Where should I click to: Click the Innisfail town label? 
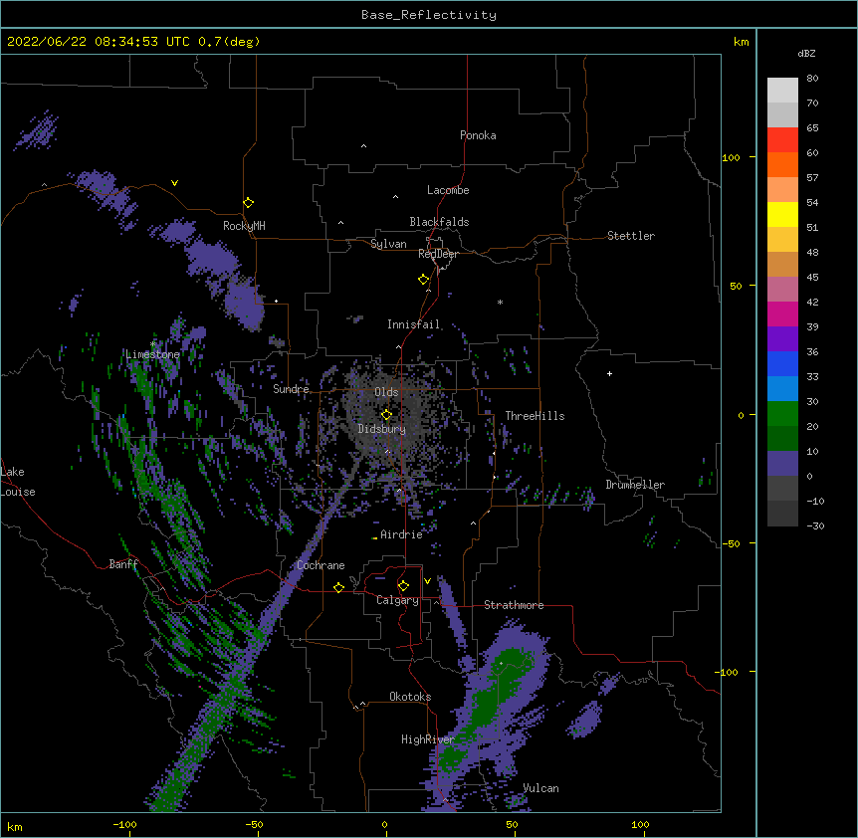pos(413,324)
